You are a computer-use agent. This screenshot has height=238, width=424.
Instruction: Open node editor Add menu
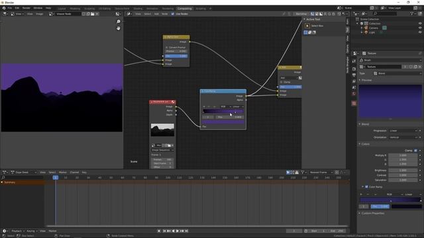point(156,14)
